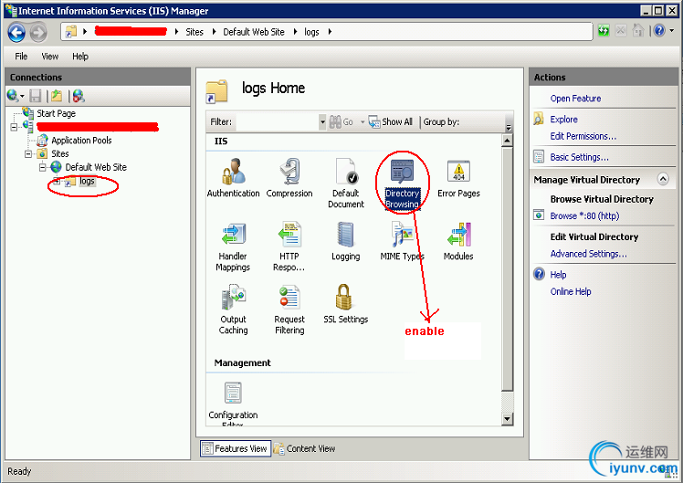
Task: Click Help link in Actions pane
Action: click(558, 275)
